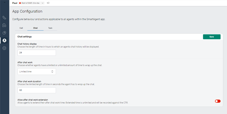
Task: Open the settings gear sidebar icon
Action: [4, 48]
